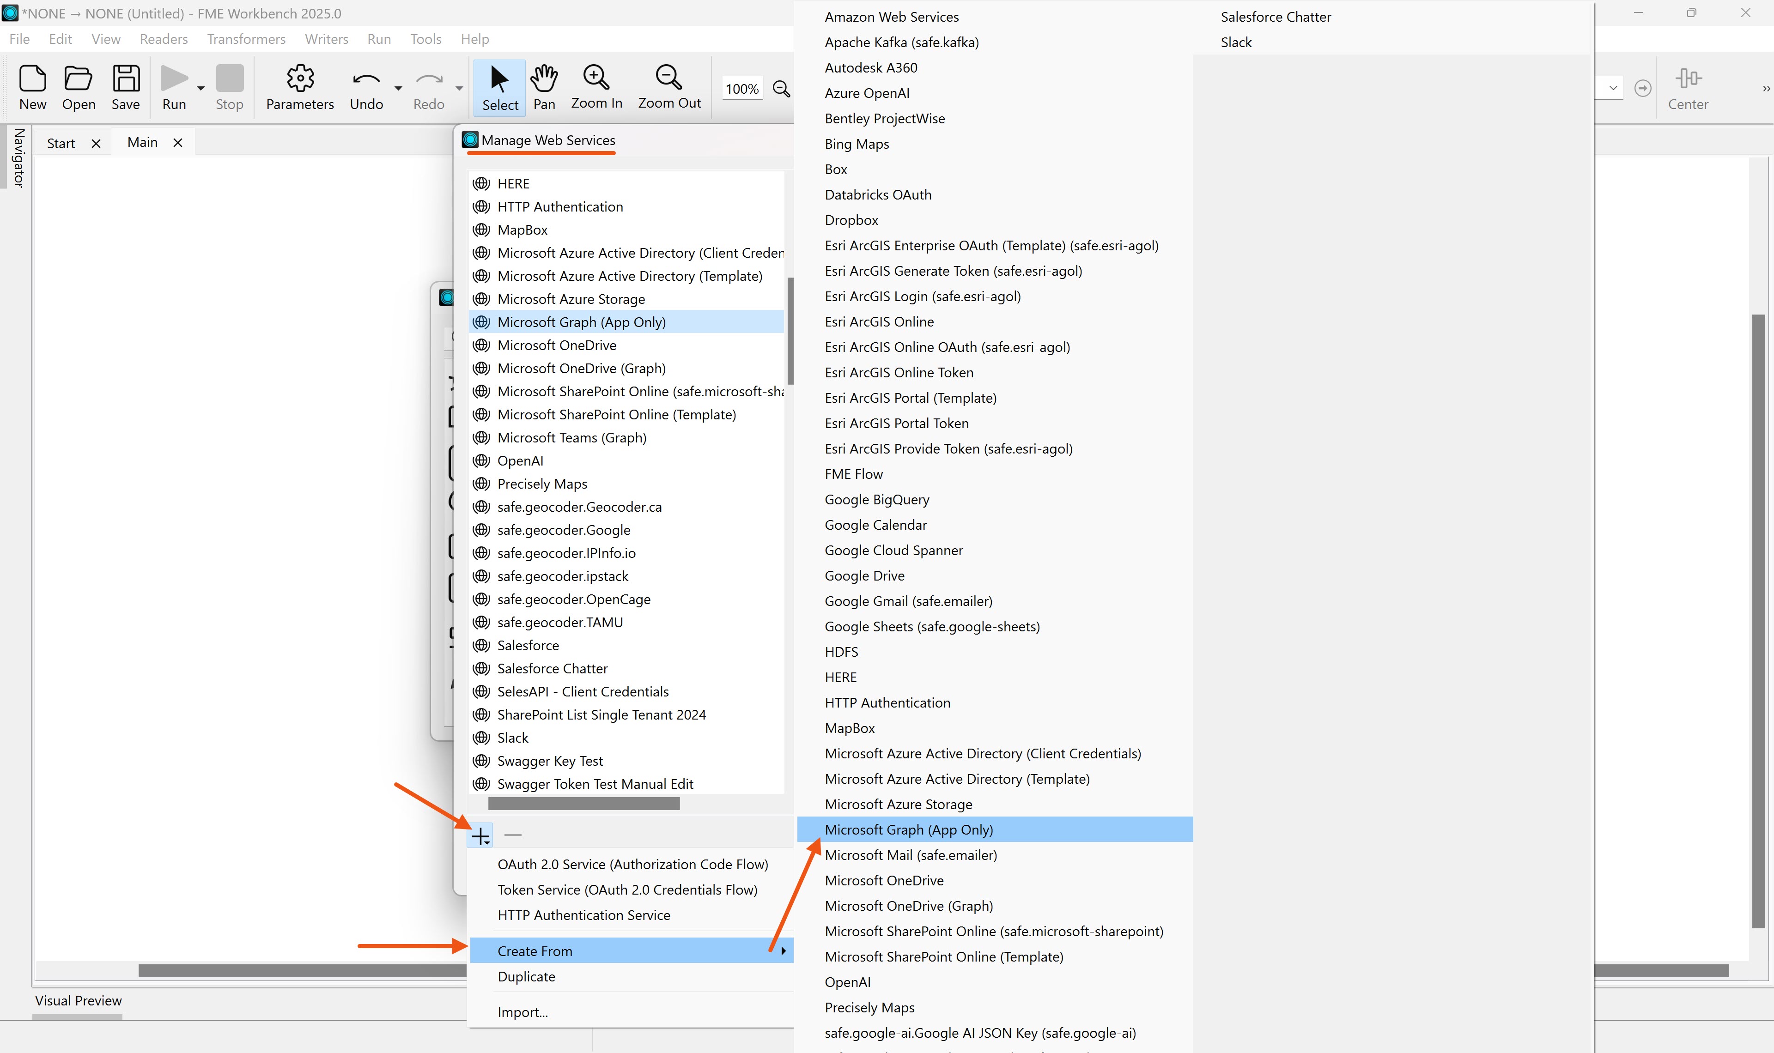Click the globe icon beside HERE in list
The image size is (1774, 1053).
482,184
